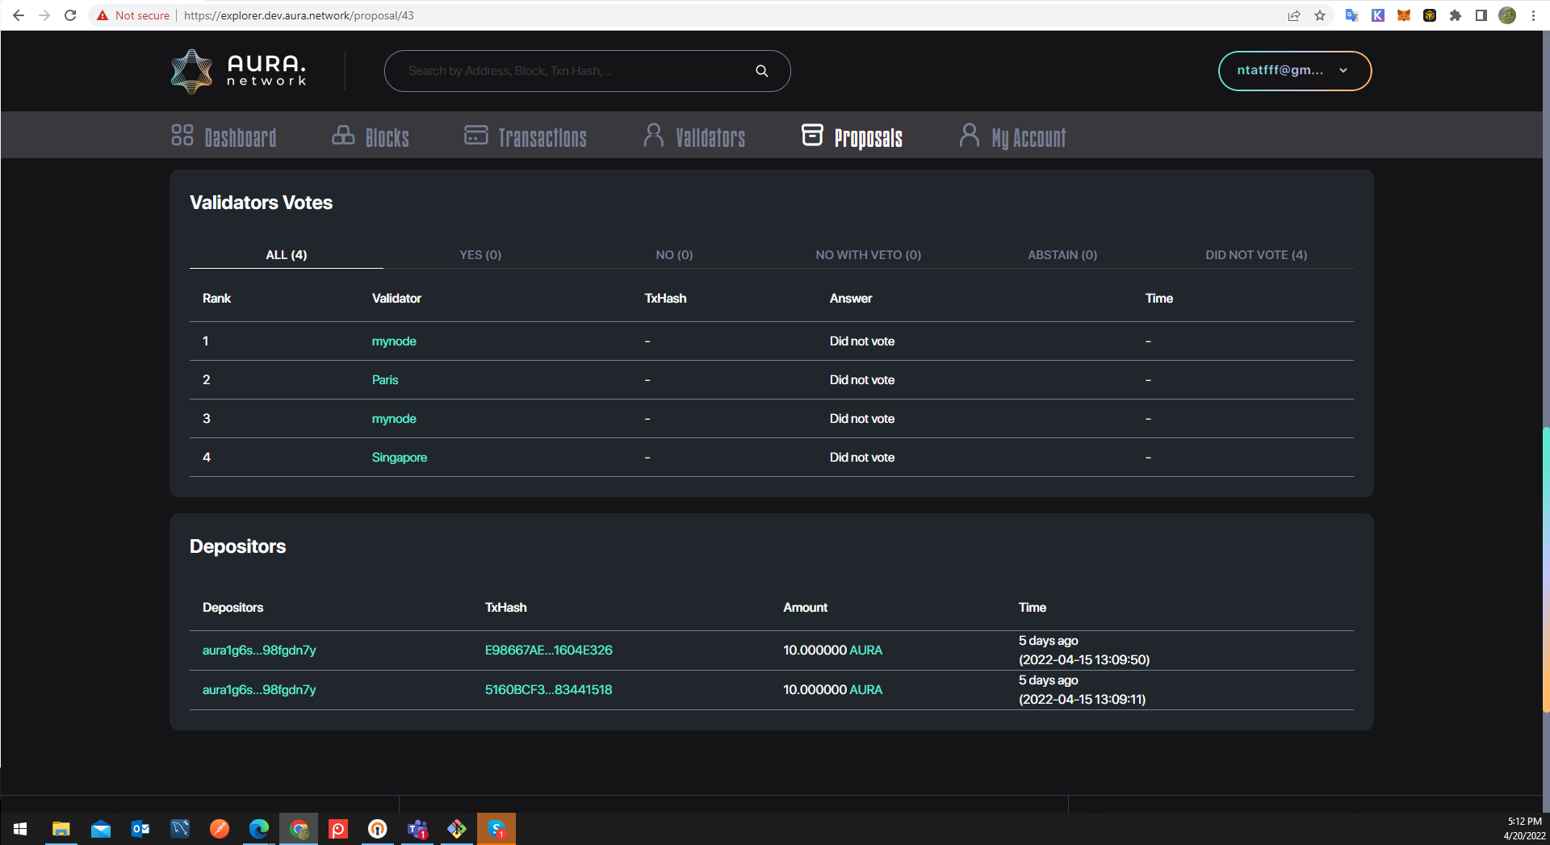
Task: Click the Not secure warning icon
Action: 103,15
